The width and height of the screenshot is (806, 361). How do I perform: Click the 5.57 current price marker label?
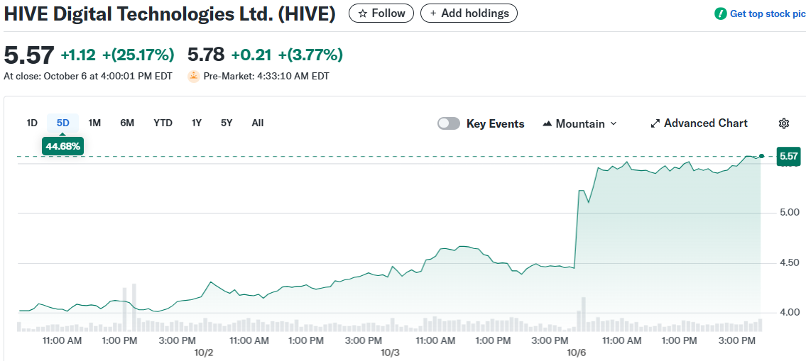pyautogui.click(x=789, y=156)
